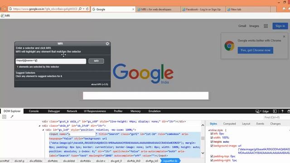Switch to the Console tab
The image size is (290, 163).
click(x=34, y=111)
